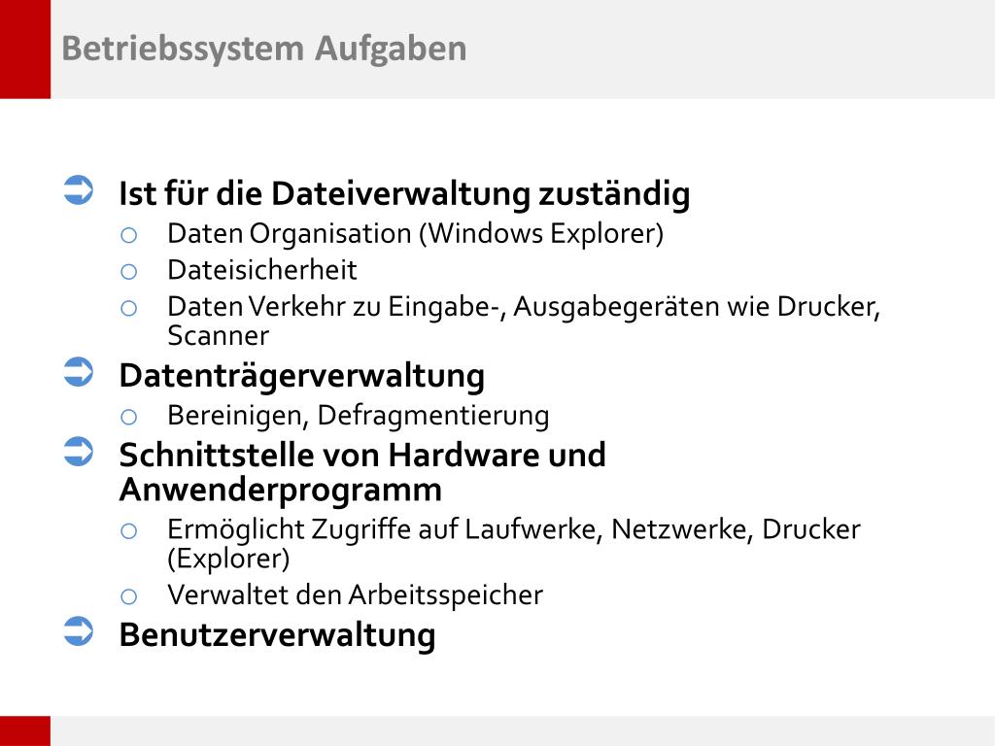Click the text Bereinigen, Defragmentierung

(x=359, y=416)
